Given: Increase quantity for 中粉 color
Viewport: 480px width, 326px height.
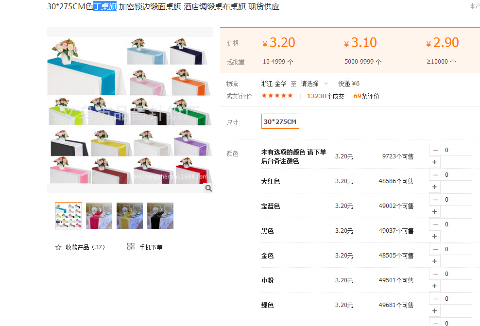Looking at the screenshot, I should (435, 286).
